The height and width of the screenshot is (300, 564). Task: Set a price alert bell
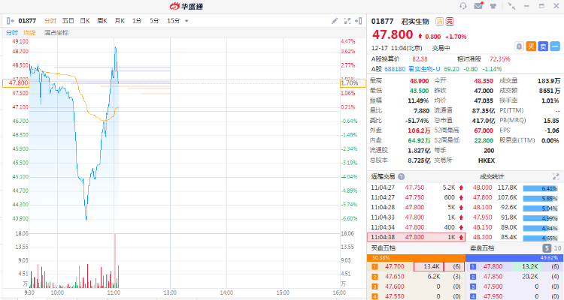click(519, 46)
